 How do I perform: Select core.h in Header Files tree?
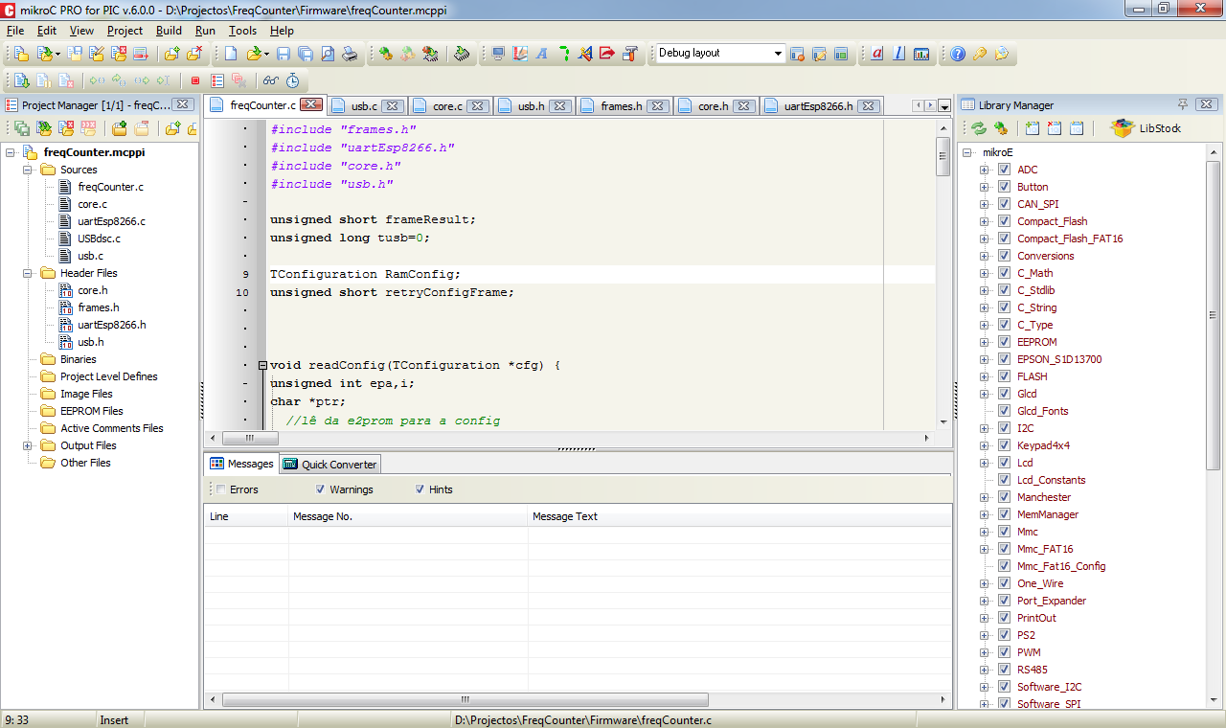(92, 290)
